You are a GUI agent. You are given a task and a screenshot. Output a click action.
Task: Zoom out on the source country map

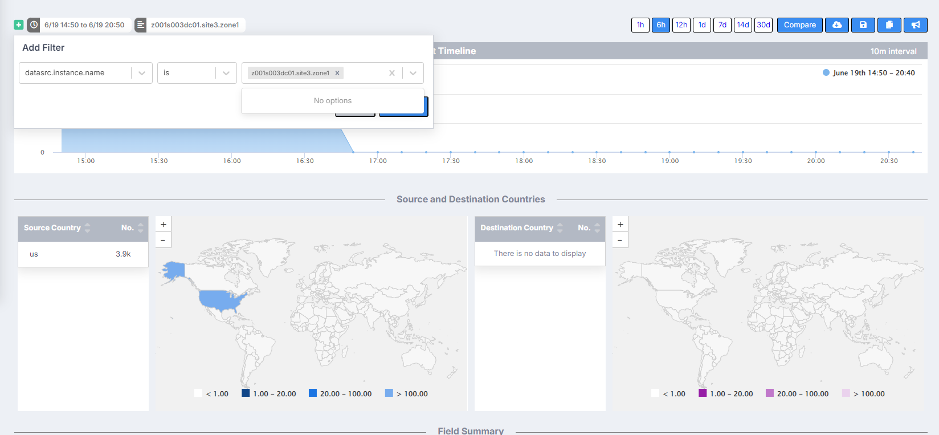click(x=163, y=240)
